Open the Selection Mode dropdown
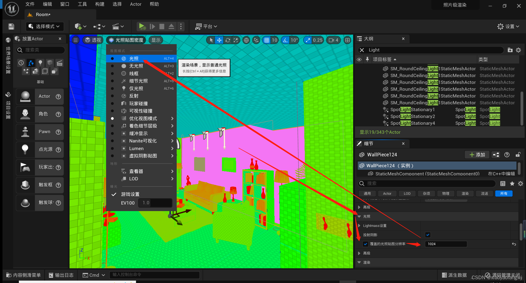Screen dimensions: 526x283 (45, 26)
